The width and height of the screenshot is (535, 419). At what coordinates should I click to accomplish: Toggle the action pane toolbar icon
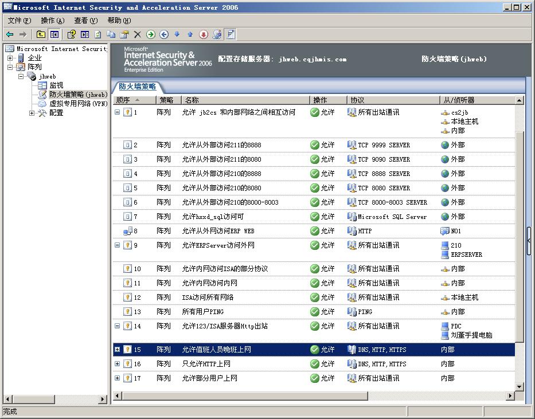tap(85, 34)
